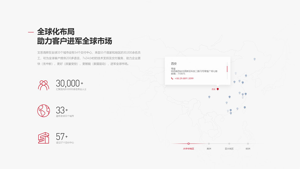
Task: Click the phone number +86.29.6891.3599
Action: click(x=184, y=79)
